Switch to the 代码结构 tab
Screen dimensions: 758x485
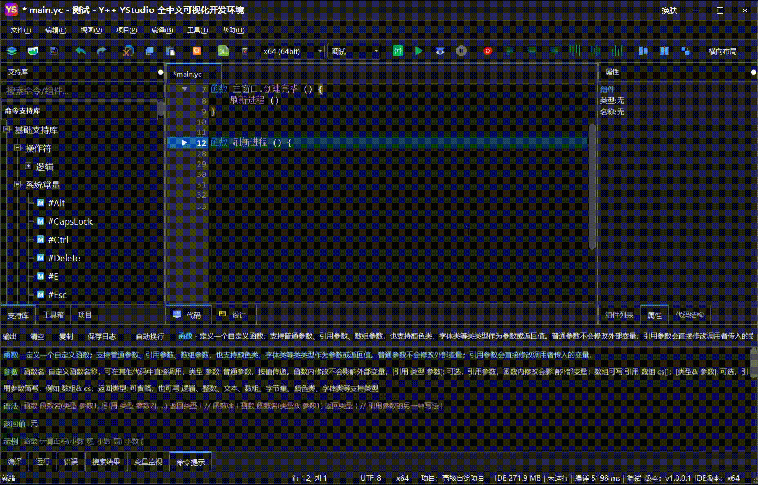(690, 315)
